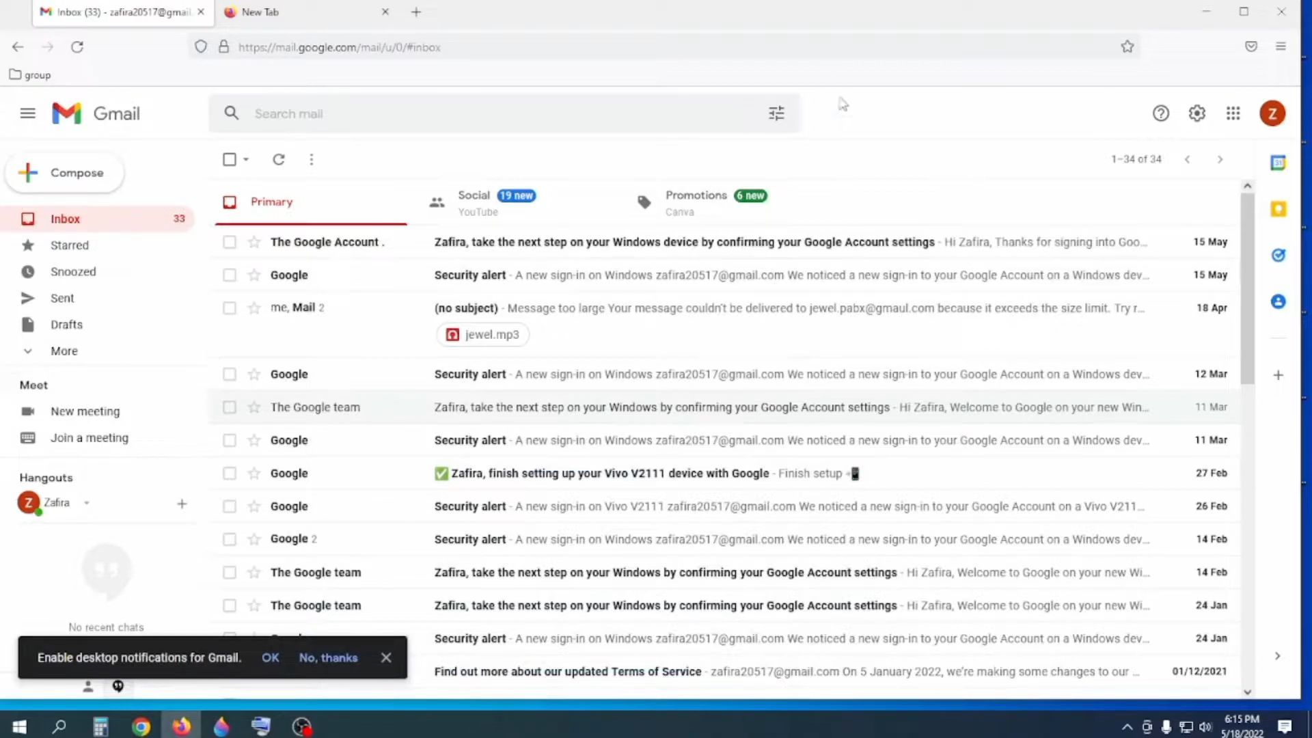The height and width of the screenshot is (738, 1312).
Task: Go to the newer page of emails arrow
Action: [1188, 159]
